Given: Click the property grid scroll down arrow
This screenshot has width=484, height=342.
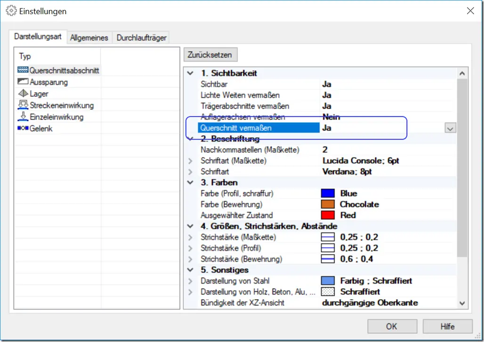Looking at the screenshot, I should pos(462,303).
